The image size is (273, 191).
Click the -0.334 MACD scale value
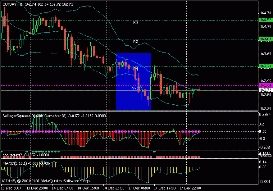point(265,182)
